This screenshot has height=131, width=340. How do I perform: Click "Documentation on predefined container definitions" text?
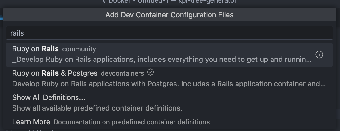(131, 122)
